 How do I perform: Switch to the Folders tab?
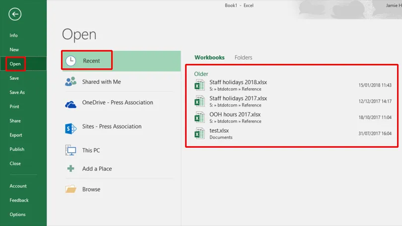[243, 57]
